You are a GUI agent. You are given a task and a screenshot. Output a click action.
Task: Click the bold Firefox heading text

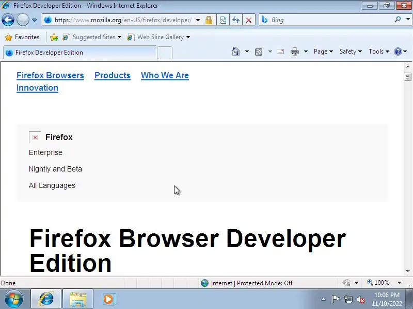[59, 137]
